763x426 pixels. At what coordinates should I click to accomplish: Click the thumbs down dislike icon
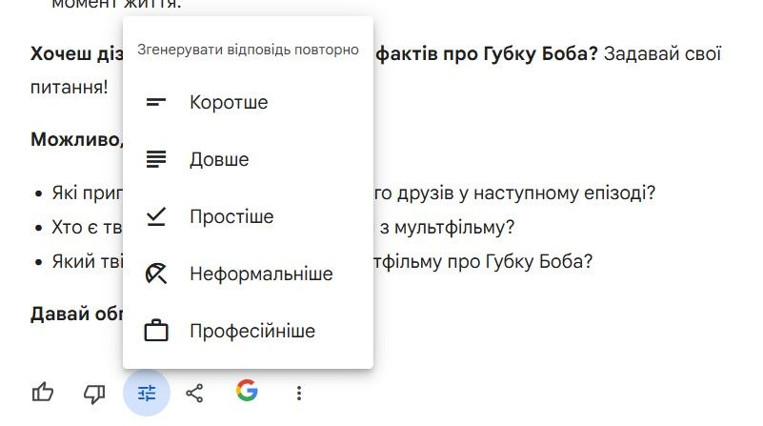(x=94, y=392)
